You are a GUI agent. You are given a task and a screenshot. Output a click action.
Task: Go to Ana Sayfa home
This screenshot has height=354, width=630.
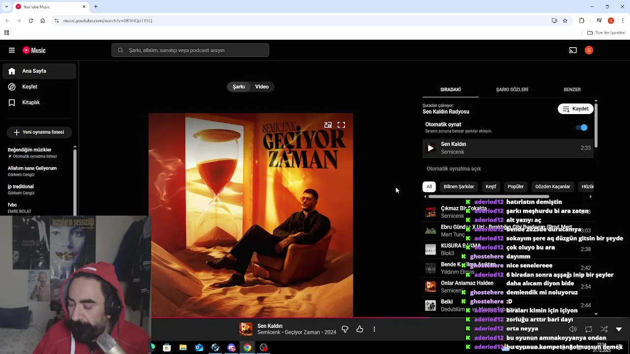(39, 71)
